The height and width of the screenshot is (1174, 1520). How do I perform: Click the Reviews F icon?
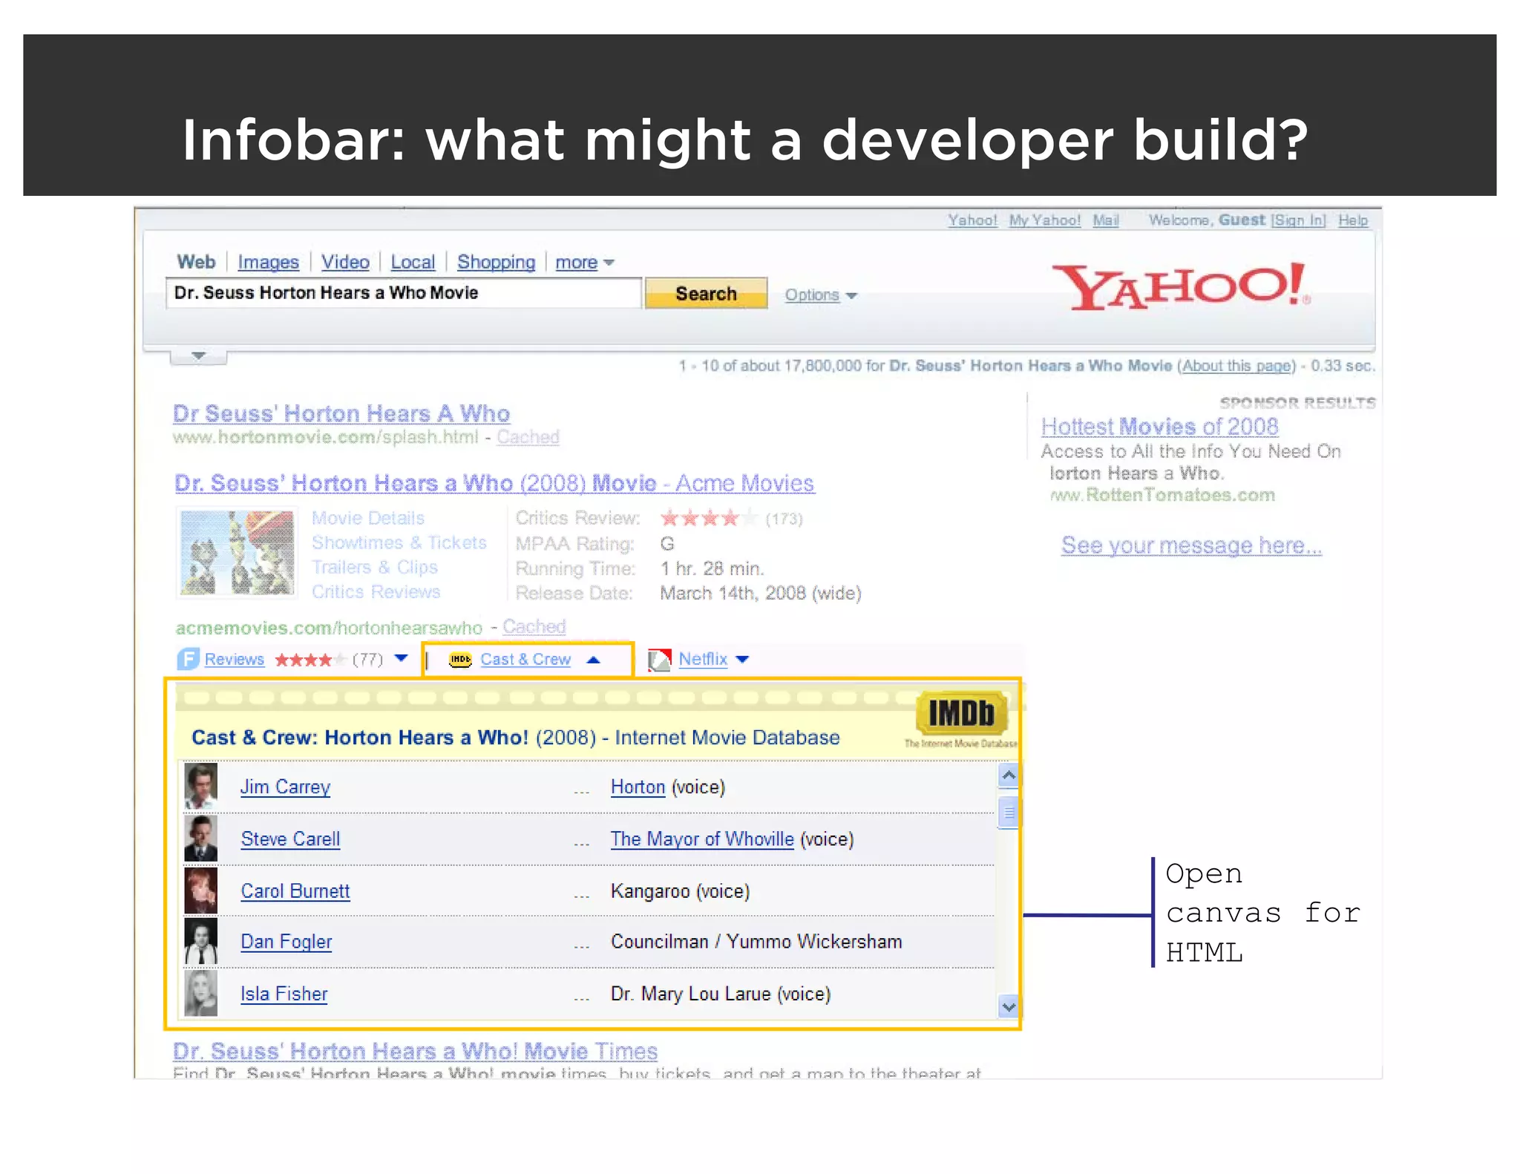tap(188, 659)
